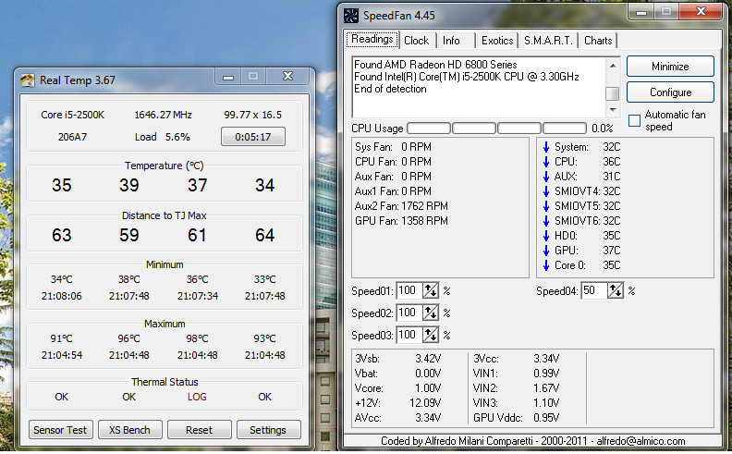732x454 pixels.
Task: Run the XS Bench in Real Temp
Action: click(x=129, y=430)
